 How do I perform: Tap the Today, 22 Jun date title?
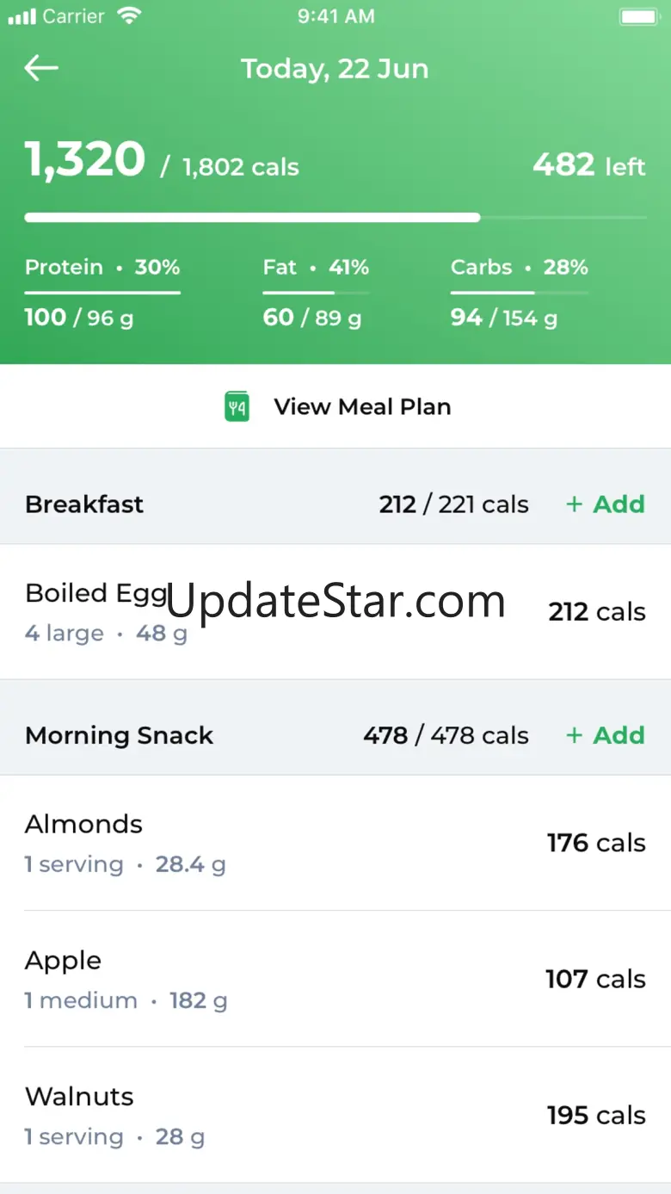pos(335,69)
